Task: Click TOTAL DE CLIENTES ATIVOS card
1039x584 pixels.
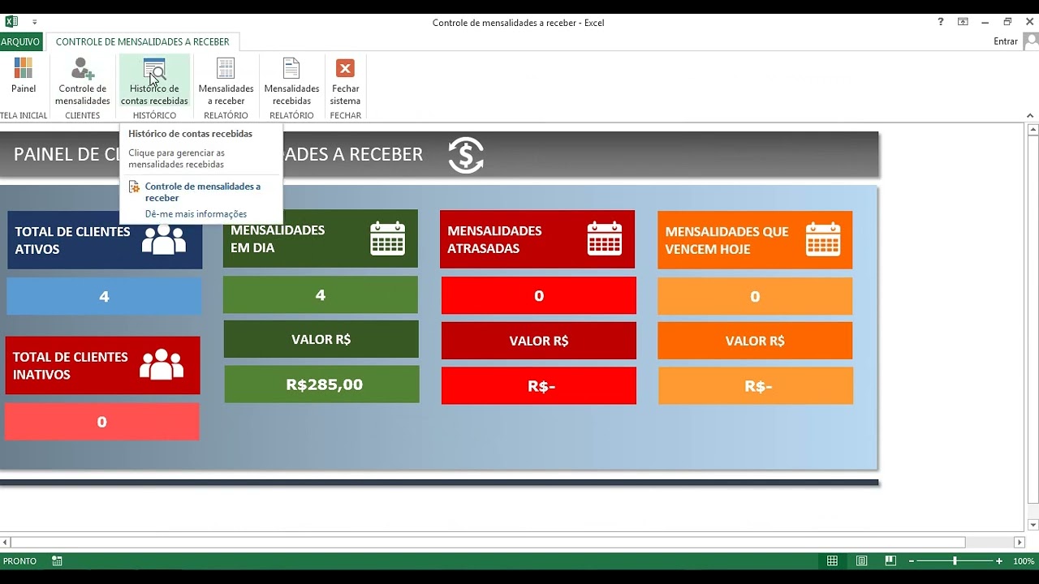Action: [x=105, y=240]
